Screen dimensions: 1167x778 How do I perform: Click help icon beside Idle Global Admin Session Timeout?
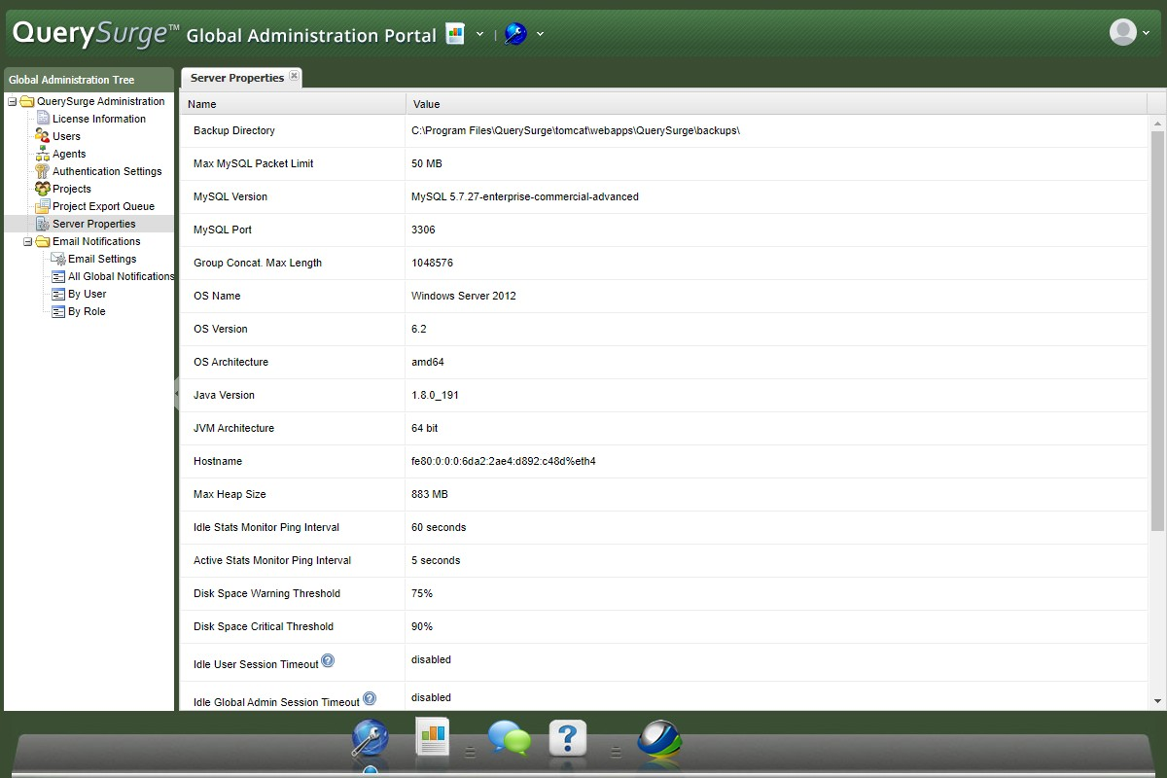[370, 698]
